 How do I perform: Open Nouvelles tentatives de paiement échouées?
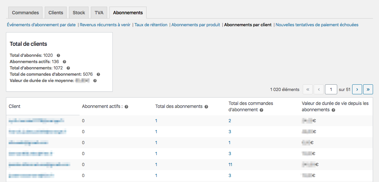point(317,25)
